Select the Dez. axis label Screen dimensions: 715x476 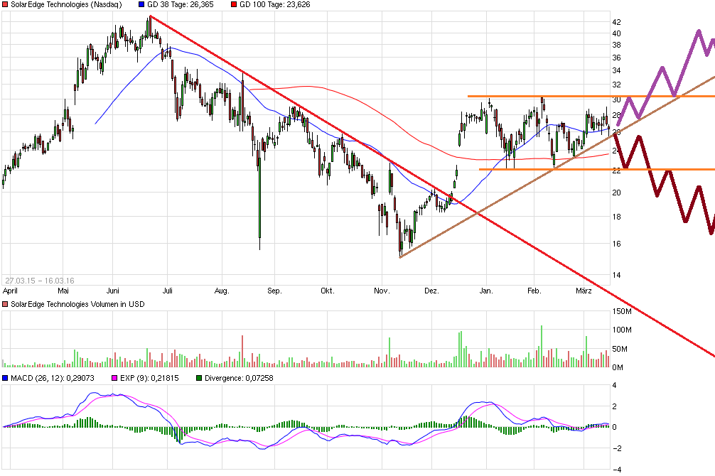[x=431, y=291]
